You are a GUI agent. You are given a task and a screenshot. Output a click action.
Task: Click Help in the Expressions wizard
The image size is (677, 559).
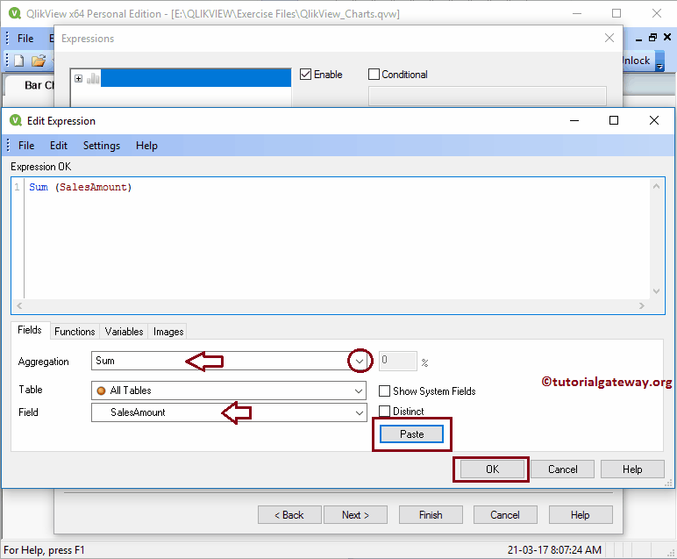click(x=580, y=515)
